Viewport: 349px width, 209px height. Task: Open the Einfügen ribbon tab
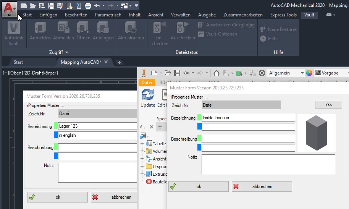click(48, 15)
